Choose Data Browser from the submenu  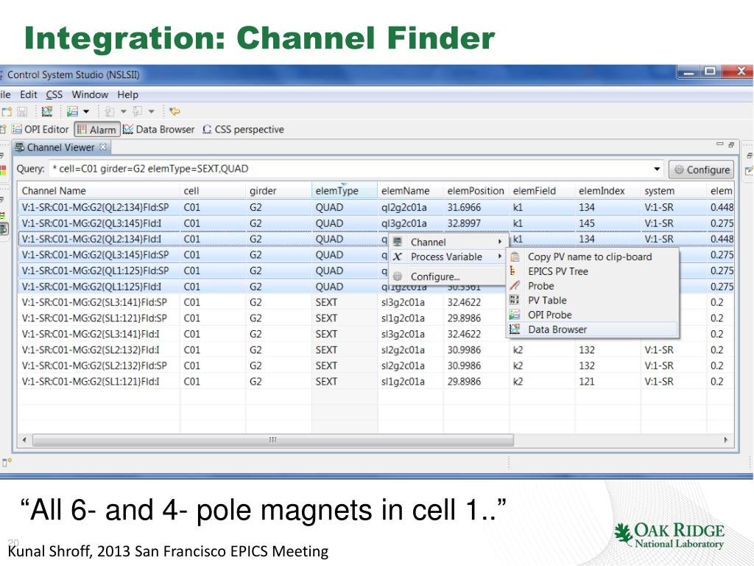(593, 329)
